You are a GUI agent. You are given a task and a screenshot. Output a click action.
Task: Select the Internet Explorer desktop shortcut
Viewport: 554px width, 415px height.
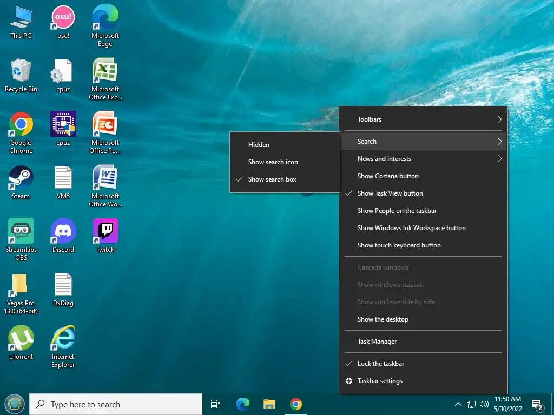(x=63, y=346)
